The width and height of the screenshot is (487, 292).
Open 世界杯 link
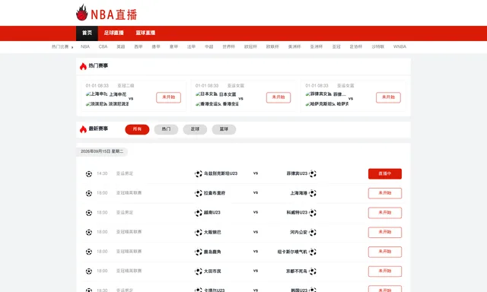(228, 47)
